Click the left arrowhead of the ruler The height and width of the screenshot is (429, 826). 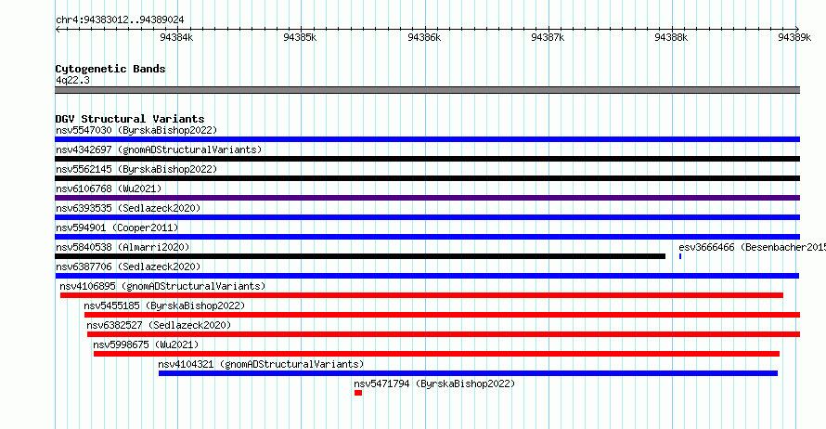[58, 30]
